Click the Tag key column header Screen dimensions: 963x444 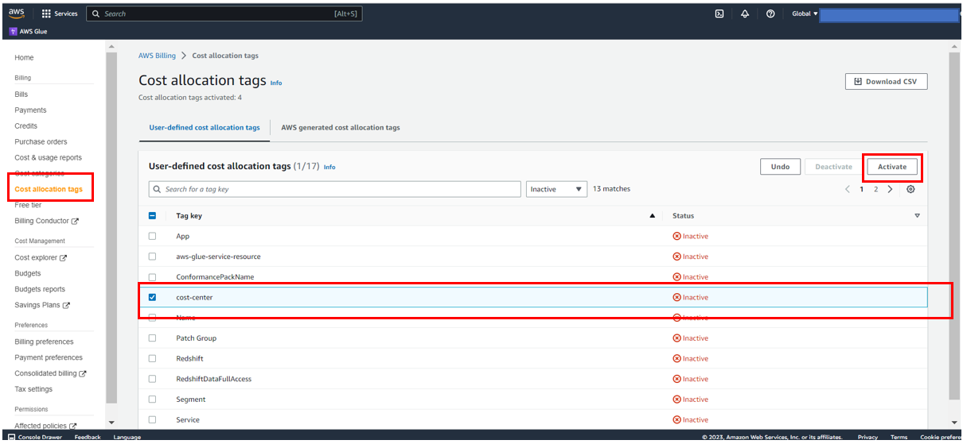point(189,216)
